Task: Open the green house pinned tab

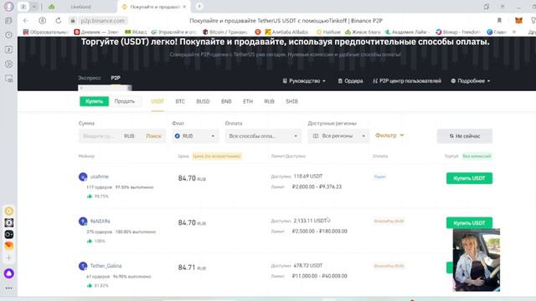Action: pyautogui.click(x=51, y=7)
